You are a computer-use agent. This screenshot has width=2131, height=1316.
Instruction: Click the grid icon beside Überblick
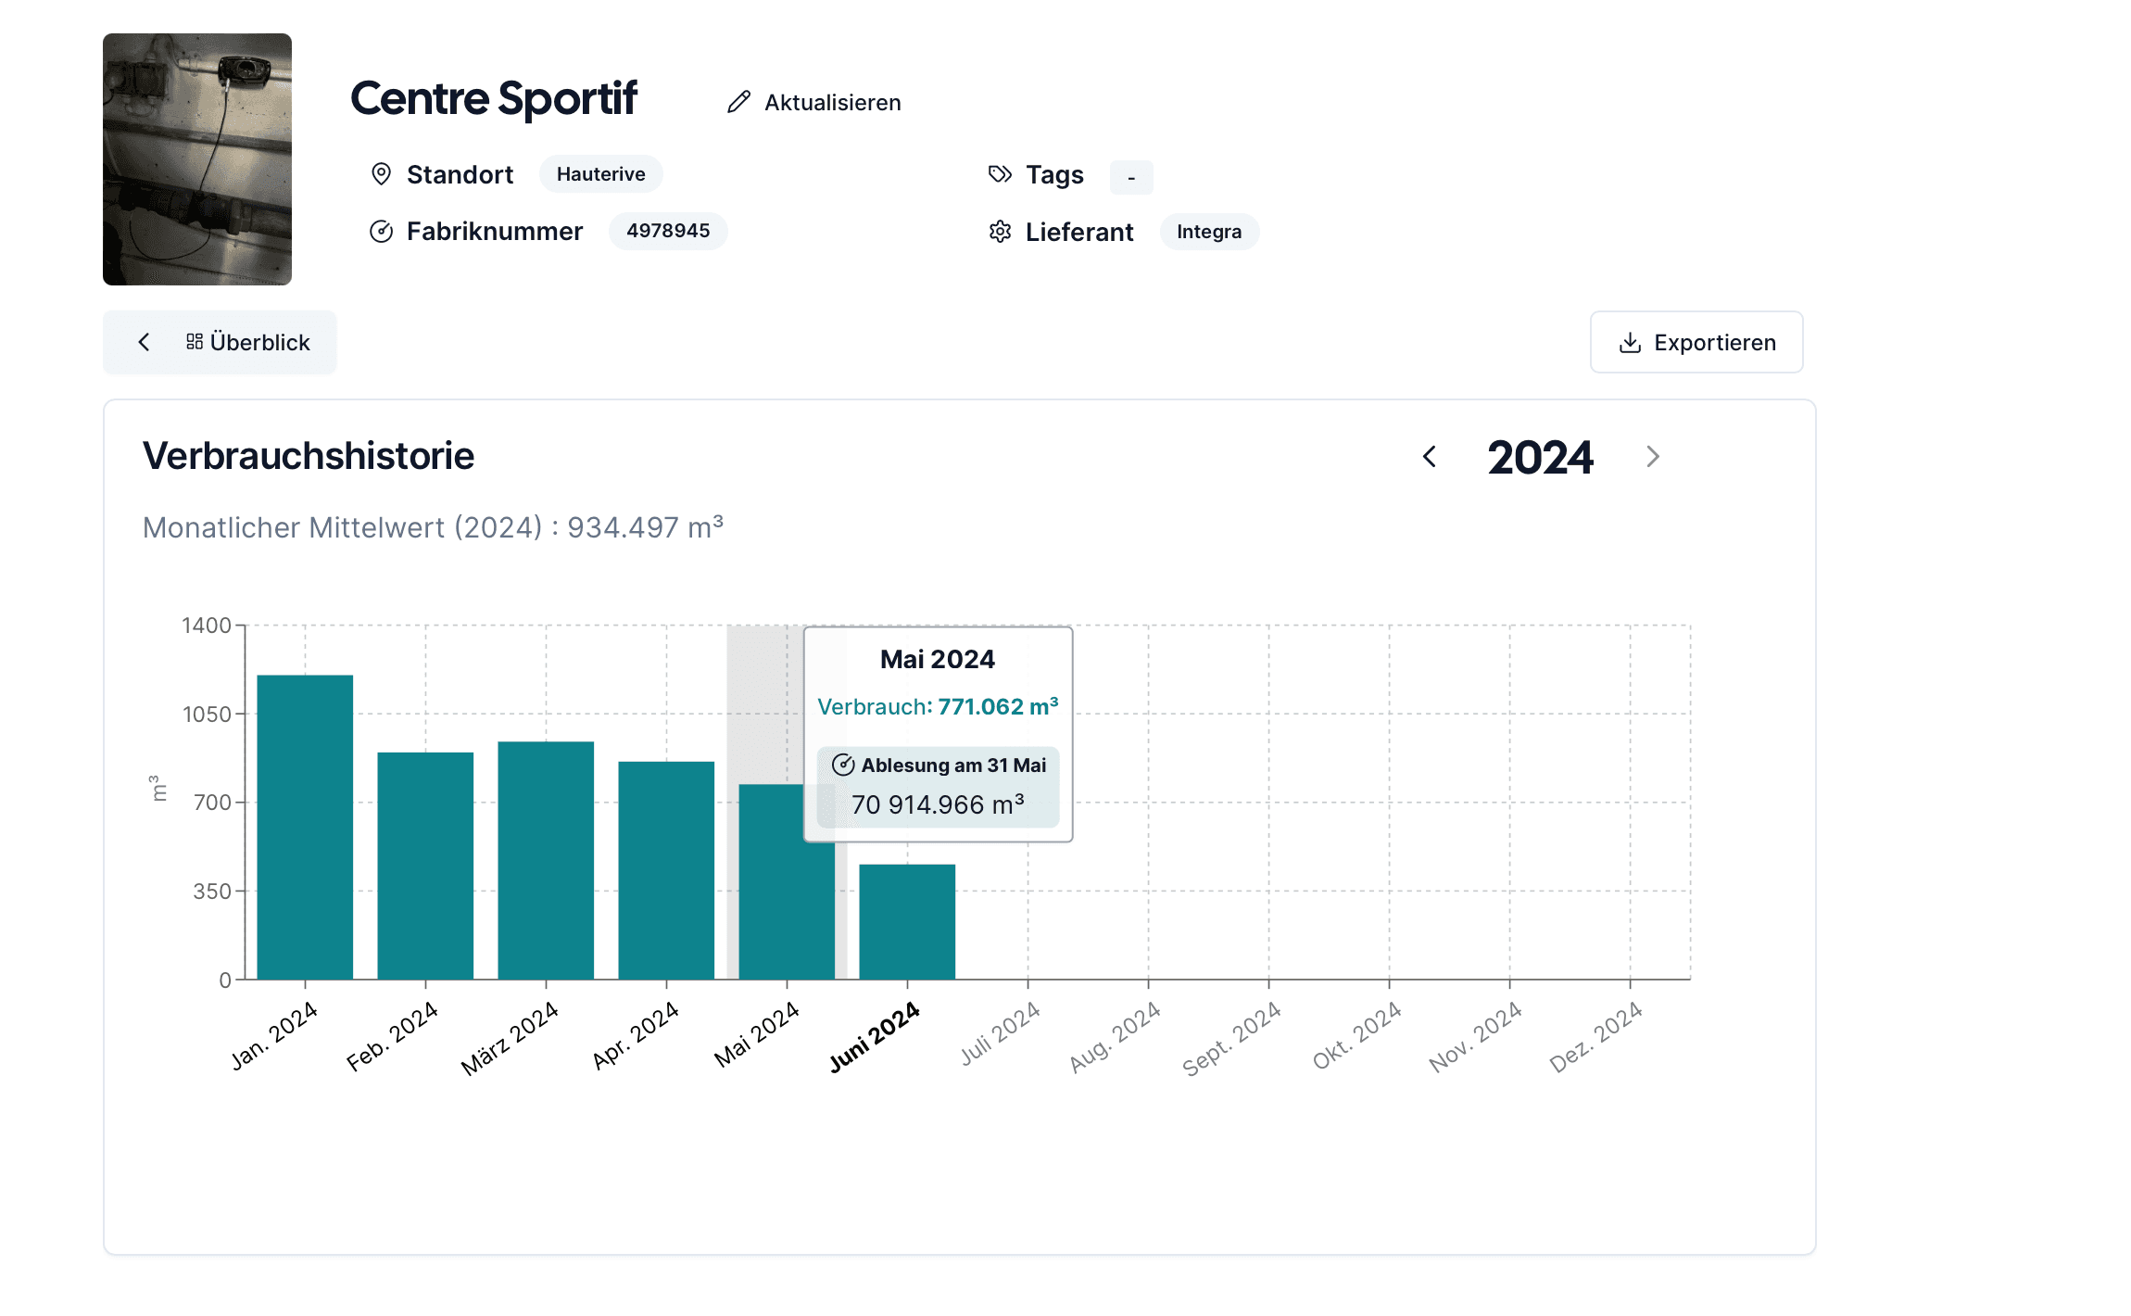tap(195, 342)
